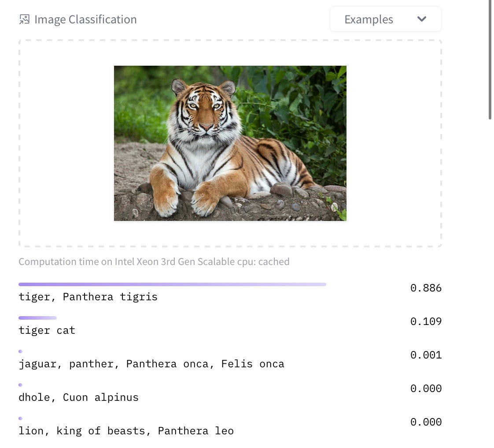Click the jaguar prediction score dot
Viewport: 494px width, 448px height.
click(20, 351)
